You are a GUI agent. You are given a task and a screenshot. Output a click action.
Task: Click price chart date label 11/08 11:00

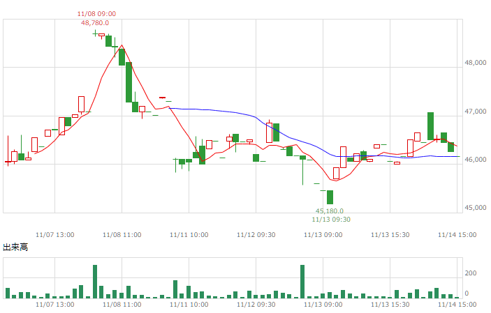122,235
